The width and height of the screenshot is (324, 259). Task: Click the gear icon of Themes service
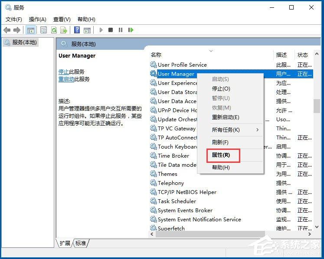(x=153, y=174)
